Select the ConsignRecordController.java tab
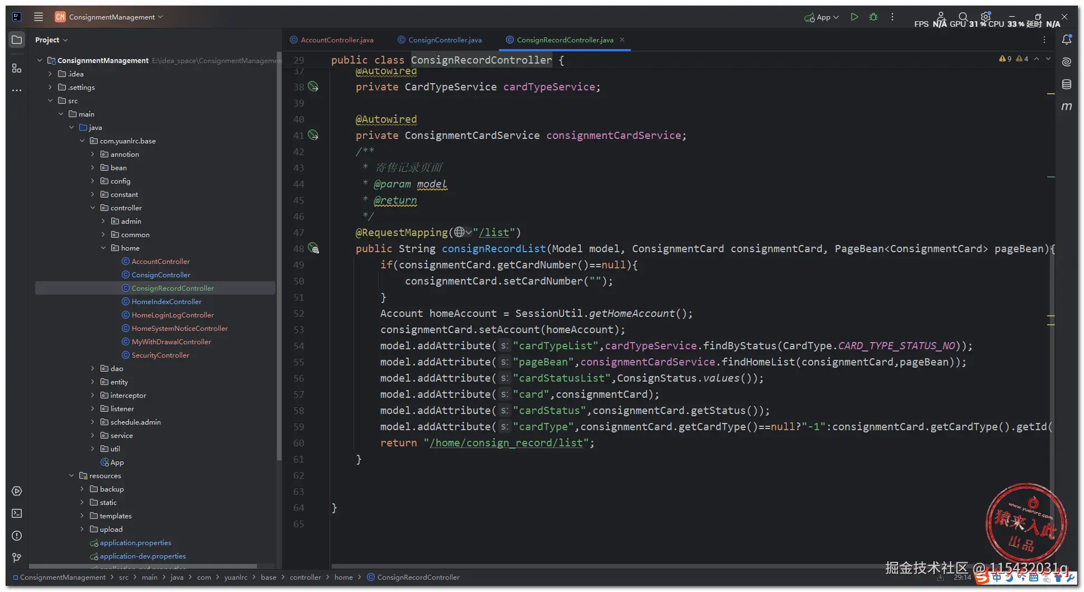The height and width of the screenshot is (592, 1084). click(565, 40)
